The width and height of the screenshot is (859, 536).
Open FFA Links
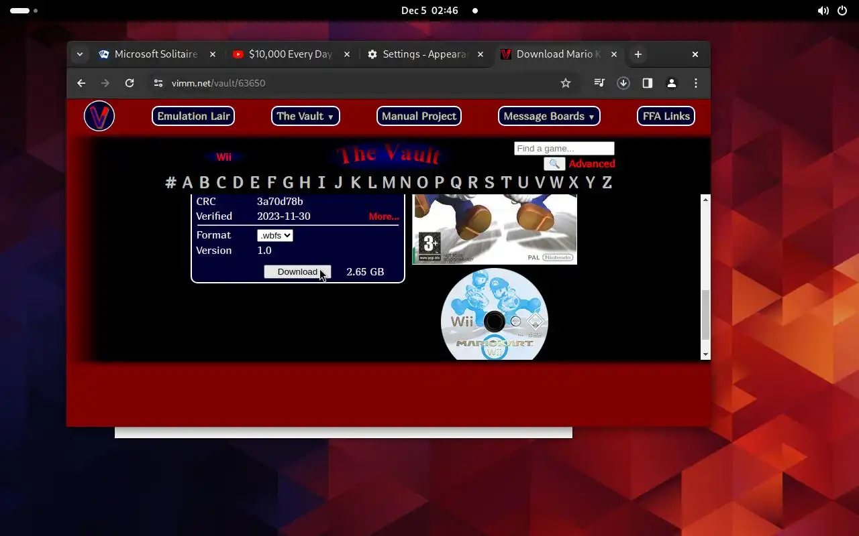click(666, 116)
